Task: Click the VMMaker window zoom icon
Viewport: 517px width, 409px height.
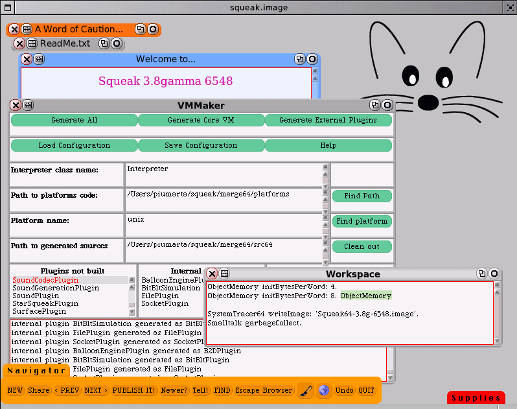Action: (x=374, y=105)
